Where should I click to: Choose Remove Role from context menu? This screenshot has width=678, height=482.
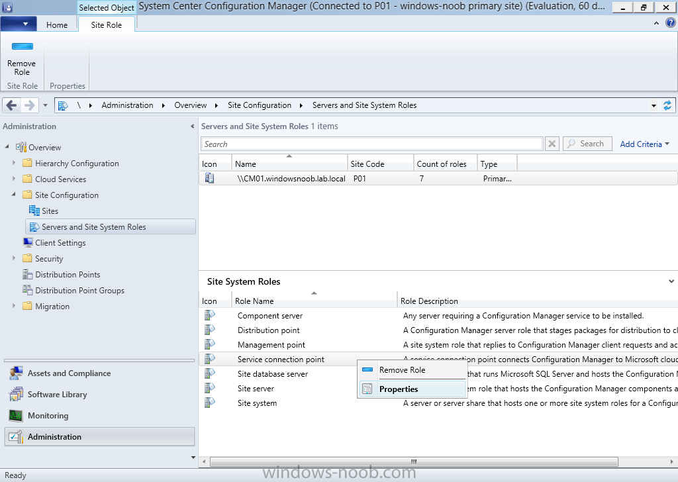(412, 370)
